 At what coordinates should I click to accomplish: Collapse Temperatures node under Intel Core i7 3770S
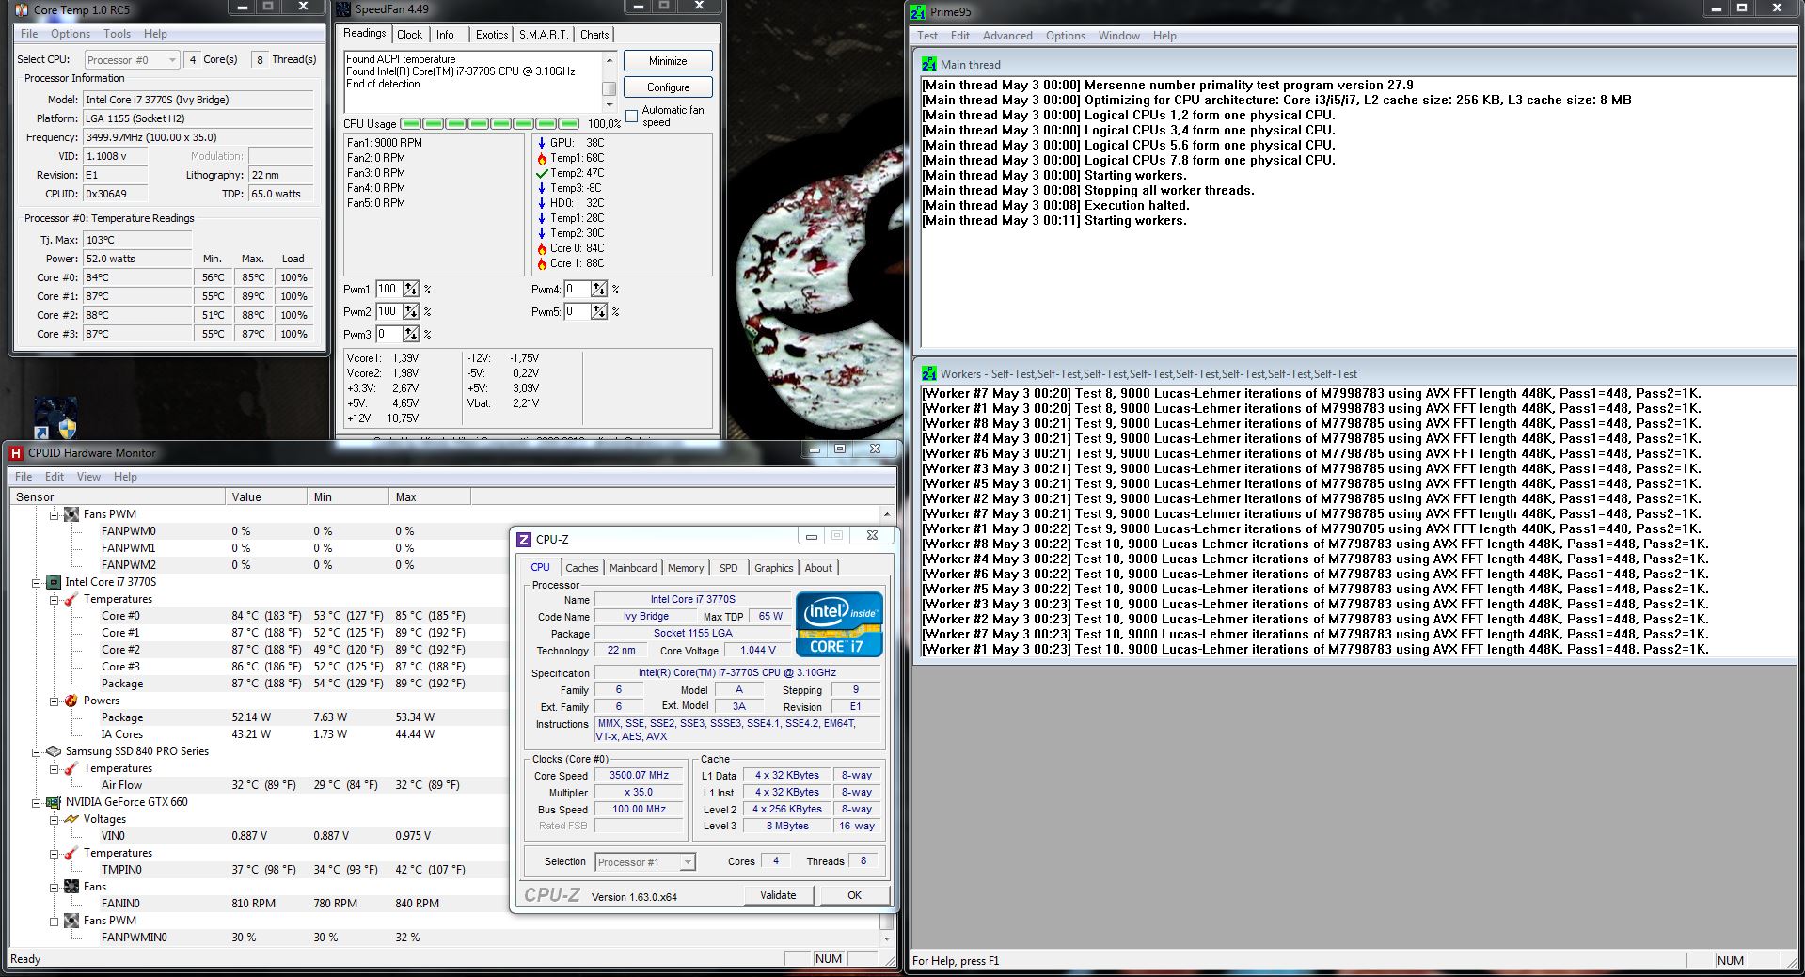[x=55, y=600]
